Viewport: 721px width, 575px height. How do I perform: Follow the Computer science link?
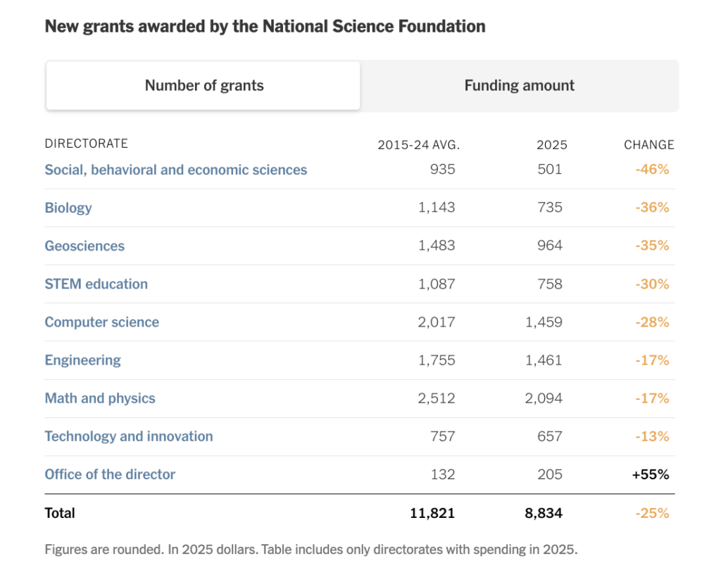pyautogui.click(x=101, y=322)
